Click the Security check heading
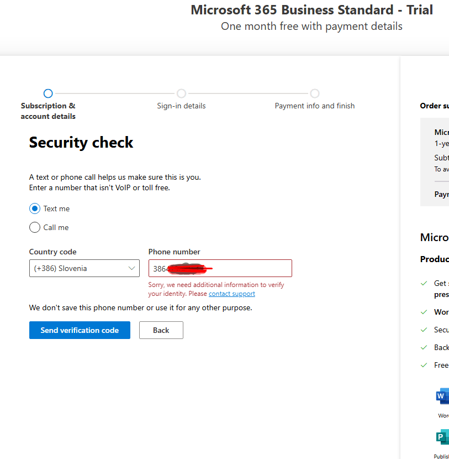The image size is (449, 459). 81,143
